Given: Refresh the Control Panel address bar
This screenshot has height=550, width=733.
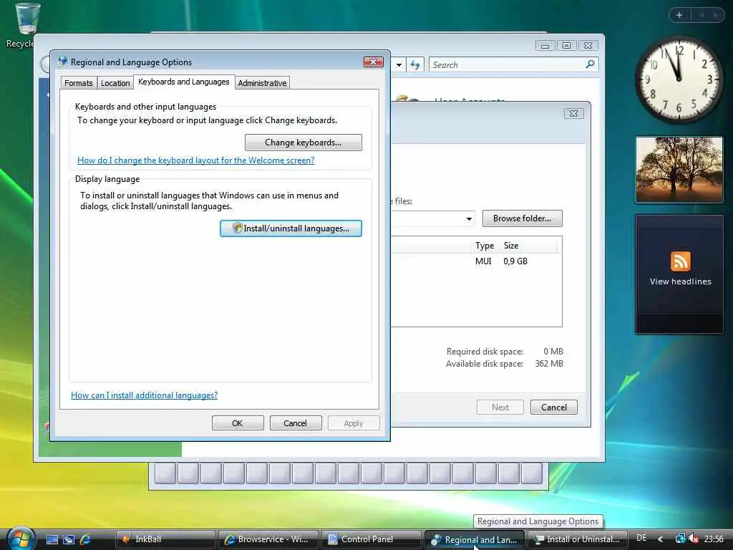Looking at the screenshot, I should pyautogui.click(x=415, y=64).
